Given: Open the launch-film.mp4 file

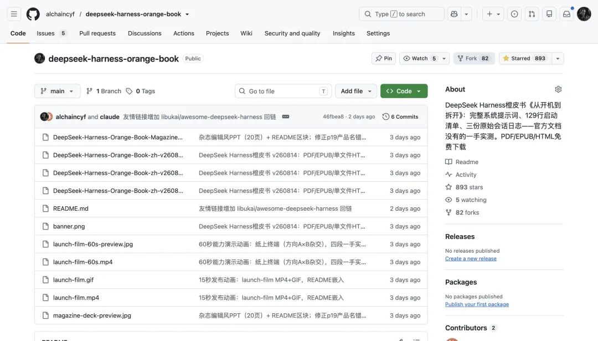Looking at the screenshot, I should coord(76,297).
